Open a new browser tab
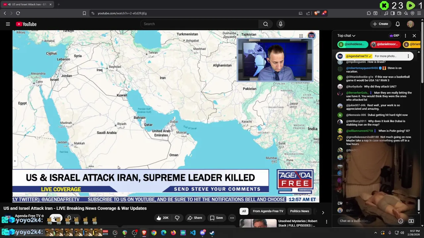 pos(59,4)
